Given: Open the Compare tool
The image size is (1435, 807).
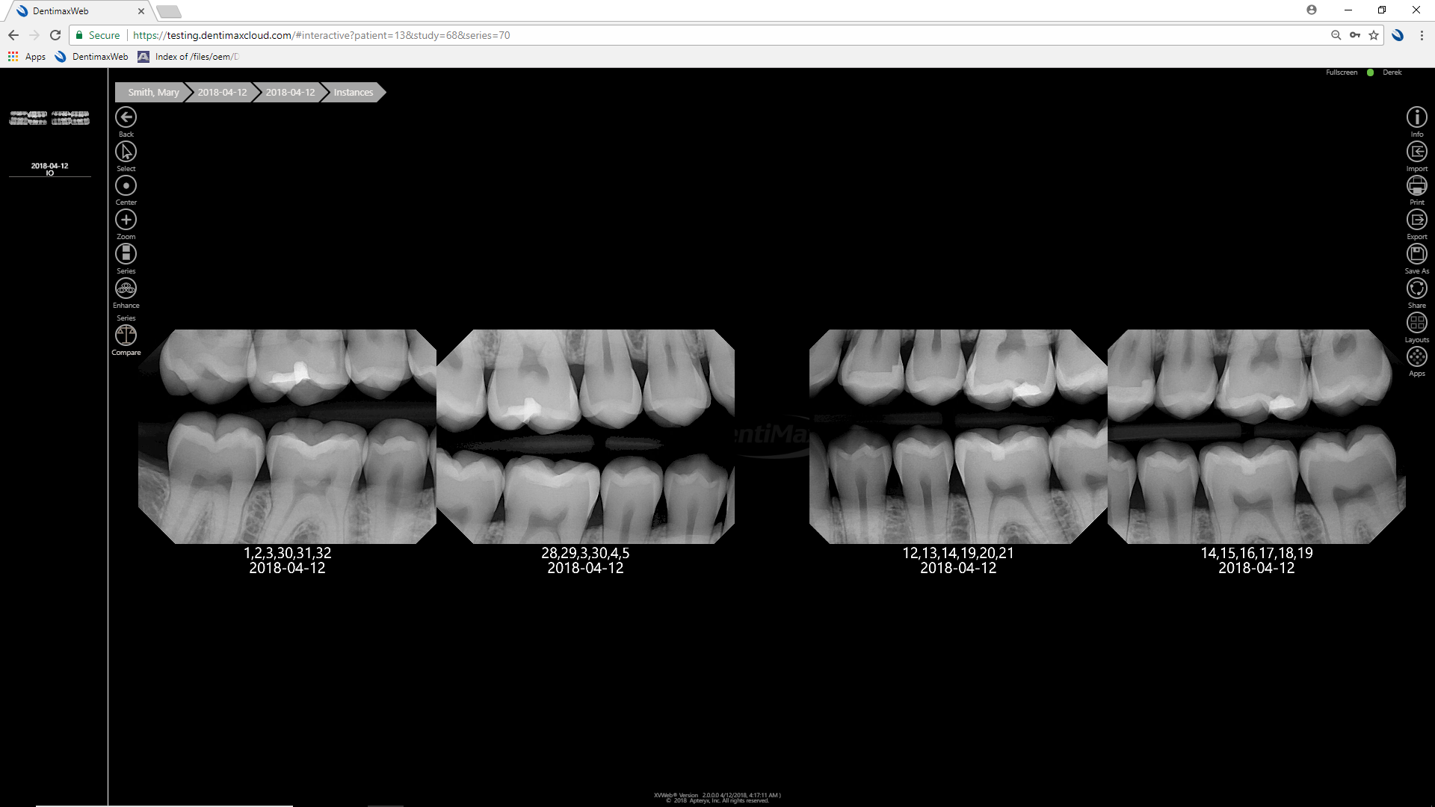Looking at the screenshot, I should coord(126,336).
